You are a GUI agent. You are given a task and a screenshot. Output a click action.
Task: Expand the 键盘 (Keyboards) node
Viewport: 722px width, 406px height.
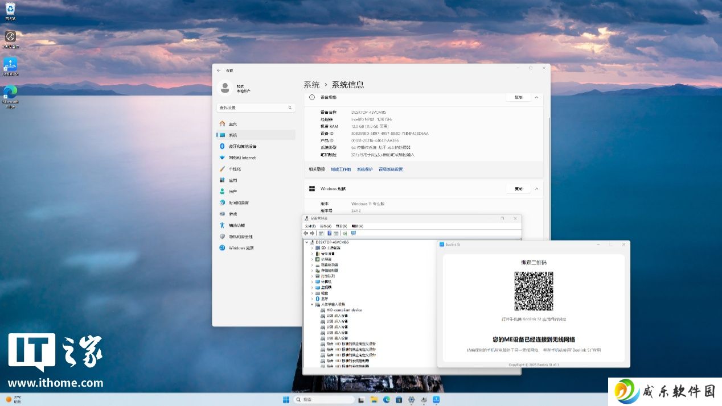(311, 293)
